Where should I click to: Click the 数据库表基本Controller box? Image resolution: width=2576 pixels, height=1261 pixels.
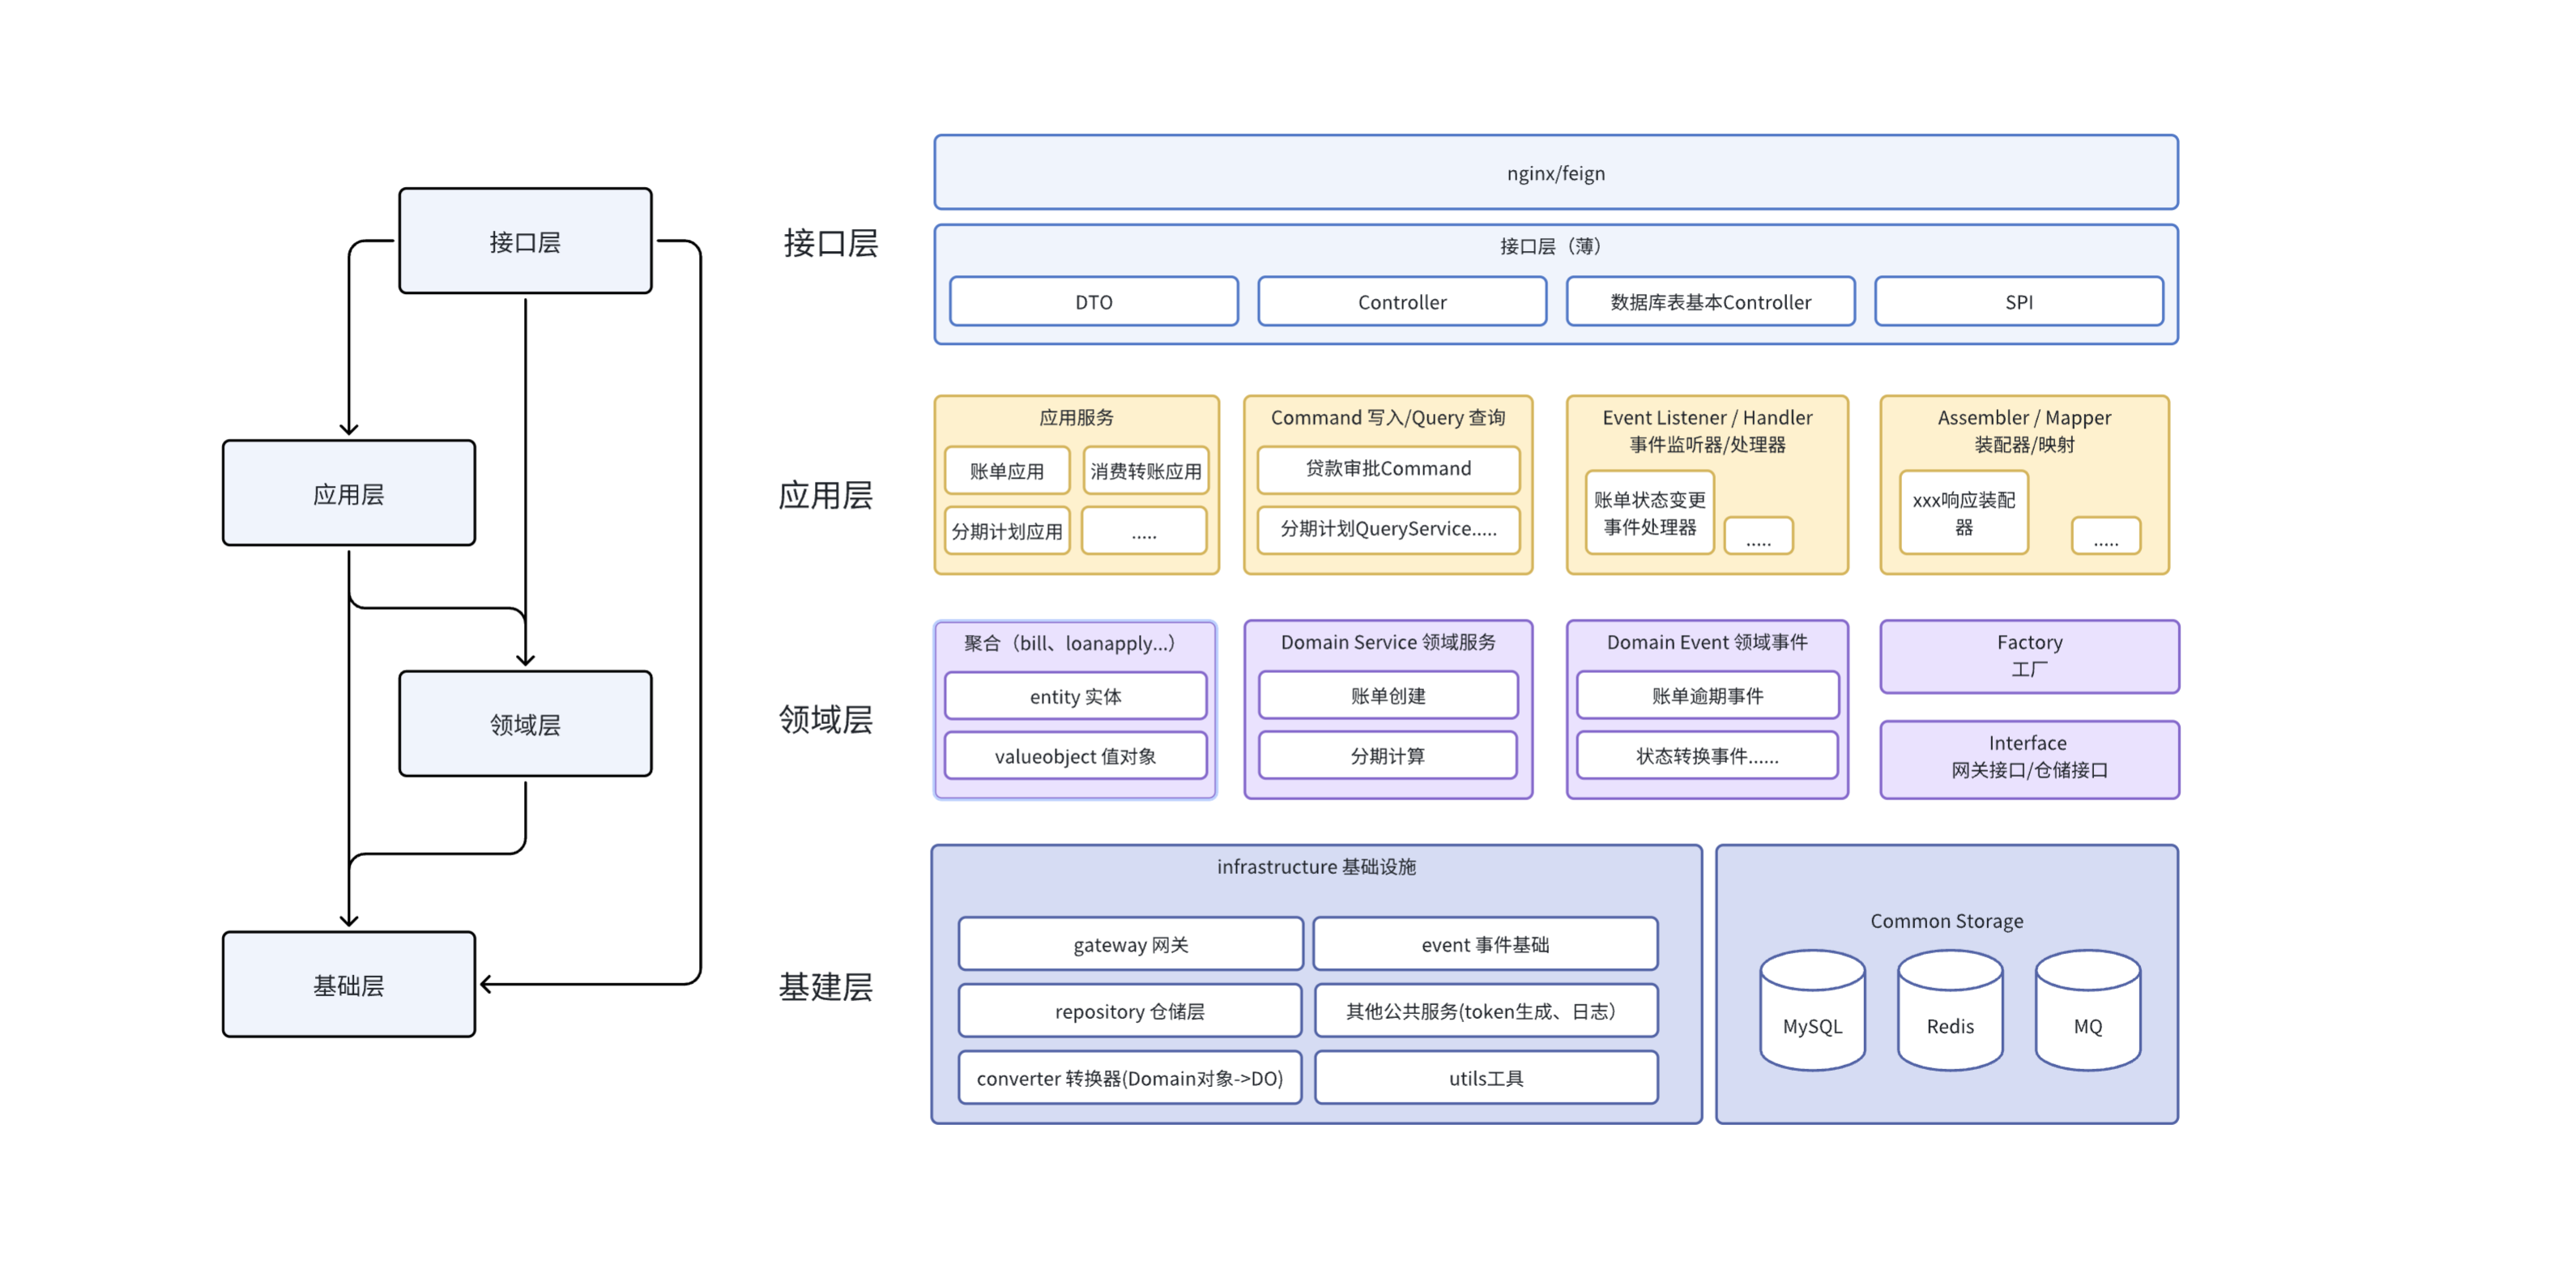click(x=1709, y=301)
